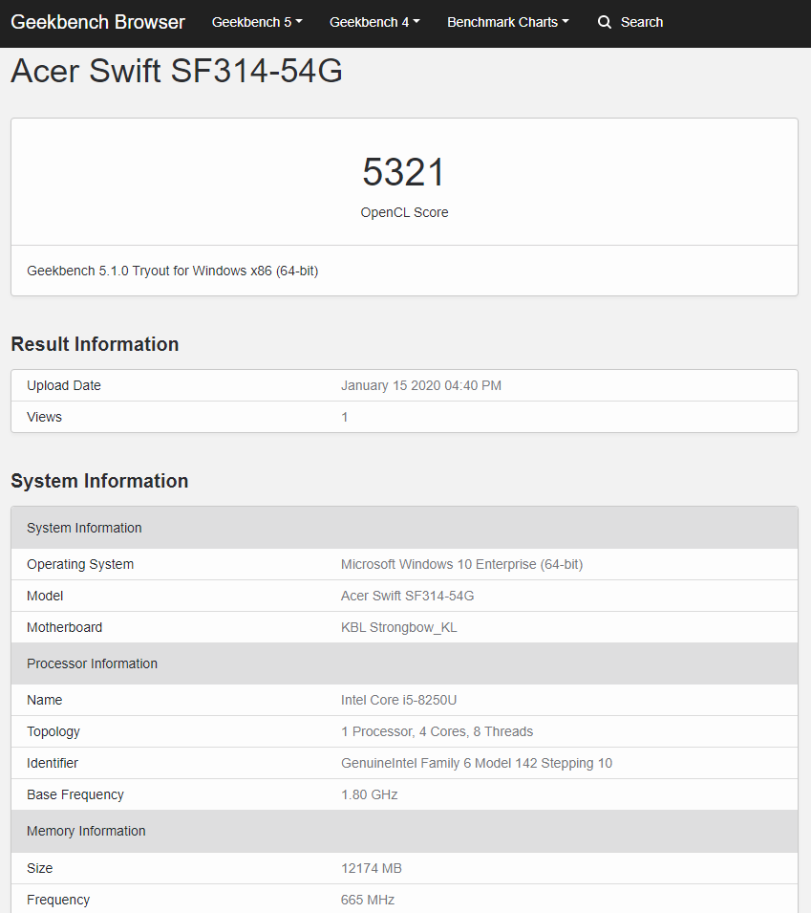Click the Motherboard label

click(x=65, y=627)
